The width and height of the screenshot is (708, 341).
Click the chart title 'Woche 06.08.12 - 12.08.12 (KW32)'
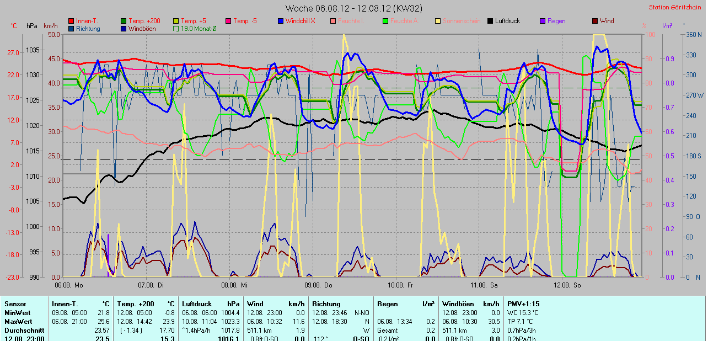tap(354, 8)
